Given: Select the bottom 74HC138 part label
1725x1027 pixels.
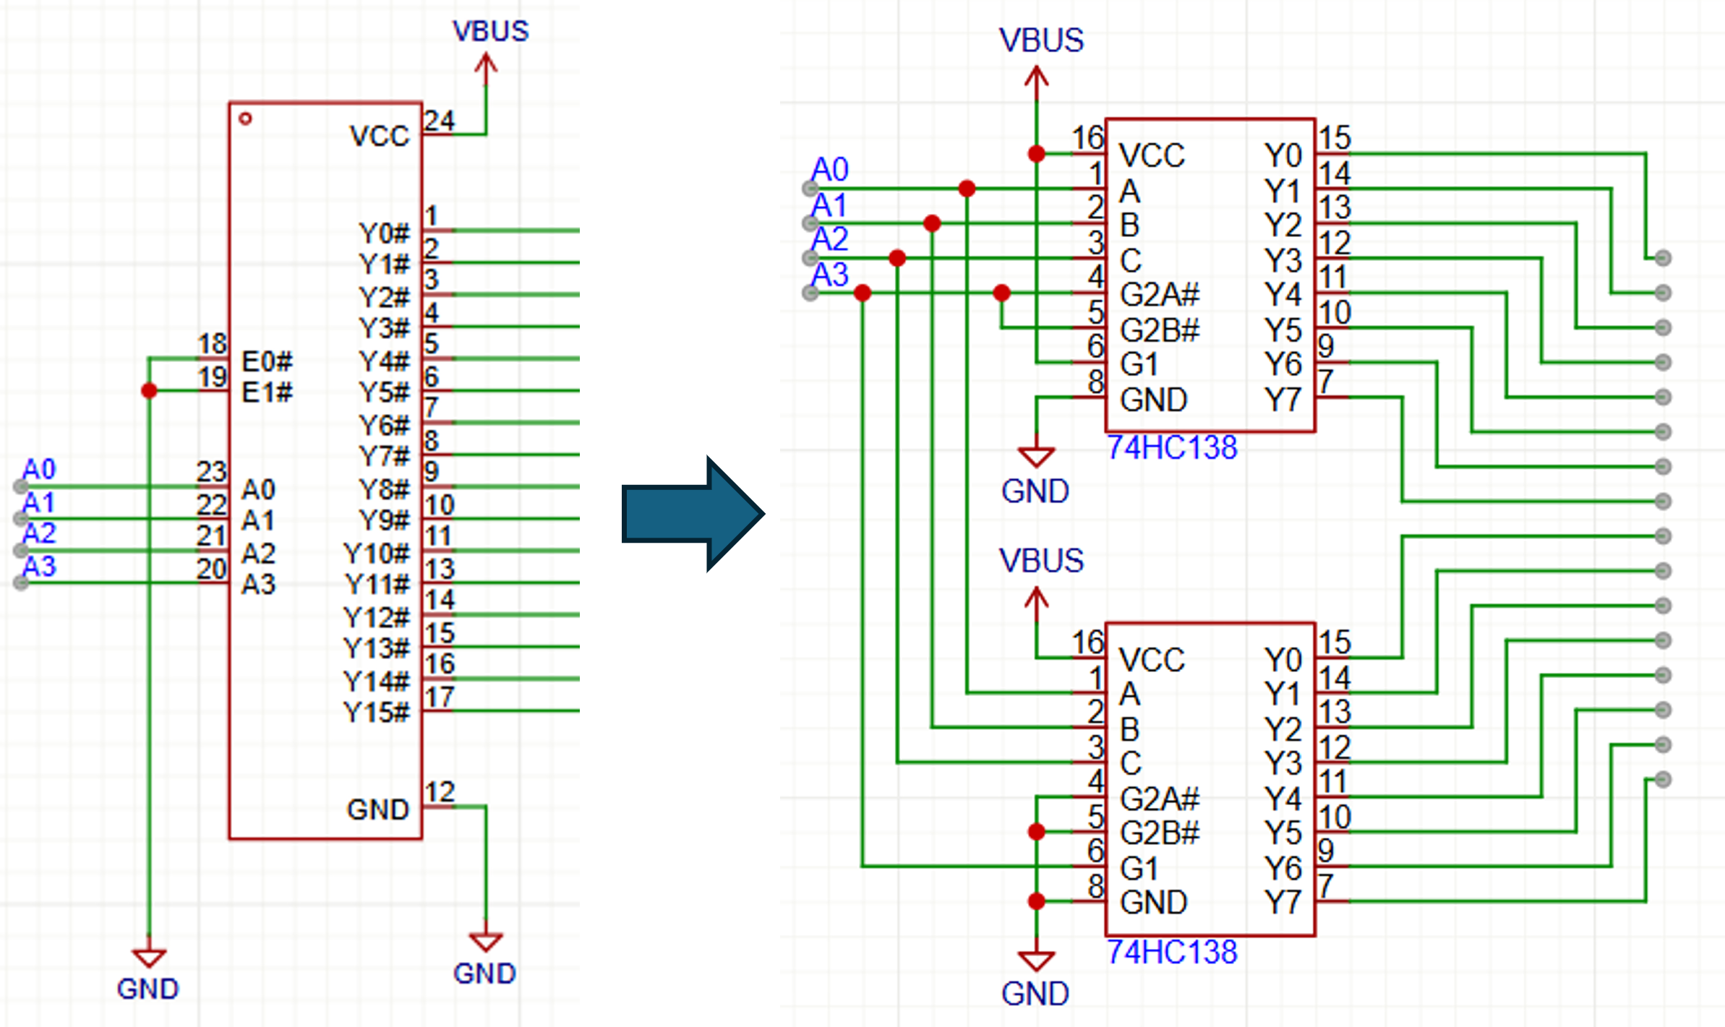Looking at the screenshot, I should point(1172,953).
